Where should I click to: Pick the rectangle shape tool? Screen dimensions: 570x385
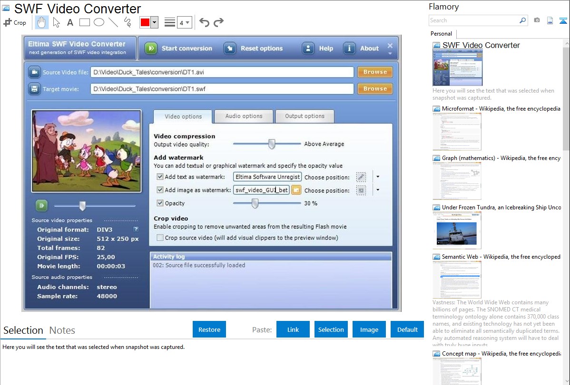click(x=84, y=22)
